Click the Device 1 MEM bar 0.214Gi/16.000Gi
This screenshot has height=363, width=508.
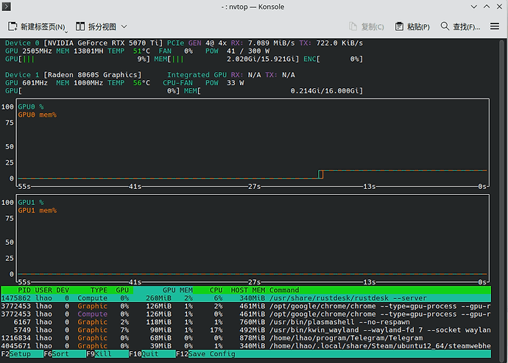(273, 91)
